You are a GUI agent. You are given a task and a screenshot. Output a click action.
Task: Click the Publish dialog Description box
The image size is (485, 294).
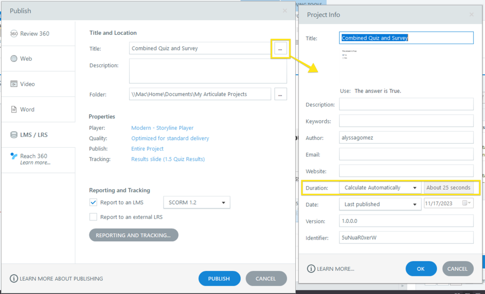click(208, 71)
